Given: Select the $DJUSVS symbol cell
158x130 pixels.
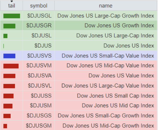Looking at the screenshot, I should (x=39, y=56).
